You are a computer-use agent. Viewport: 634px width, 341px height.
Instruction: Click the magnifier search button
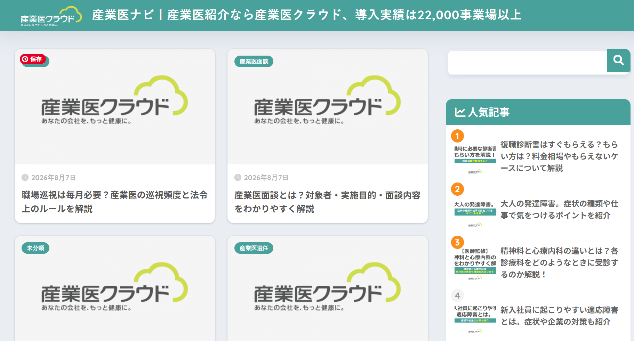(x=618, y=60)
